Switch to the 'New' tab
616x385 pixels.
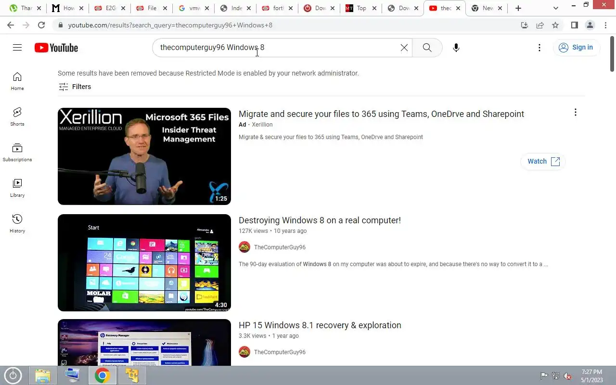[487, 8]
